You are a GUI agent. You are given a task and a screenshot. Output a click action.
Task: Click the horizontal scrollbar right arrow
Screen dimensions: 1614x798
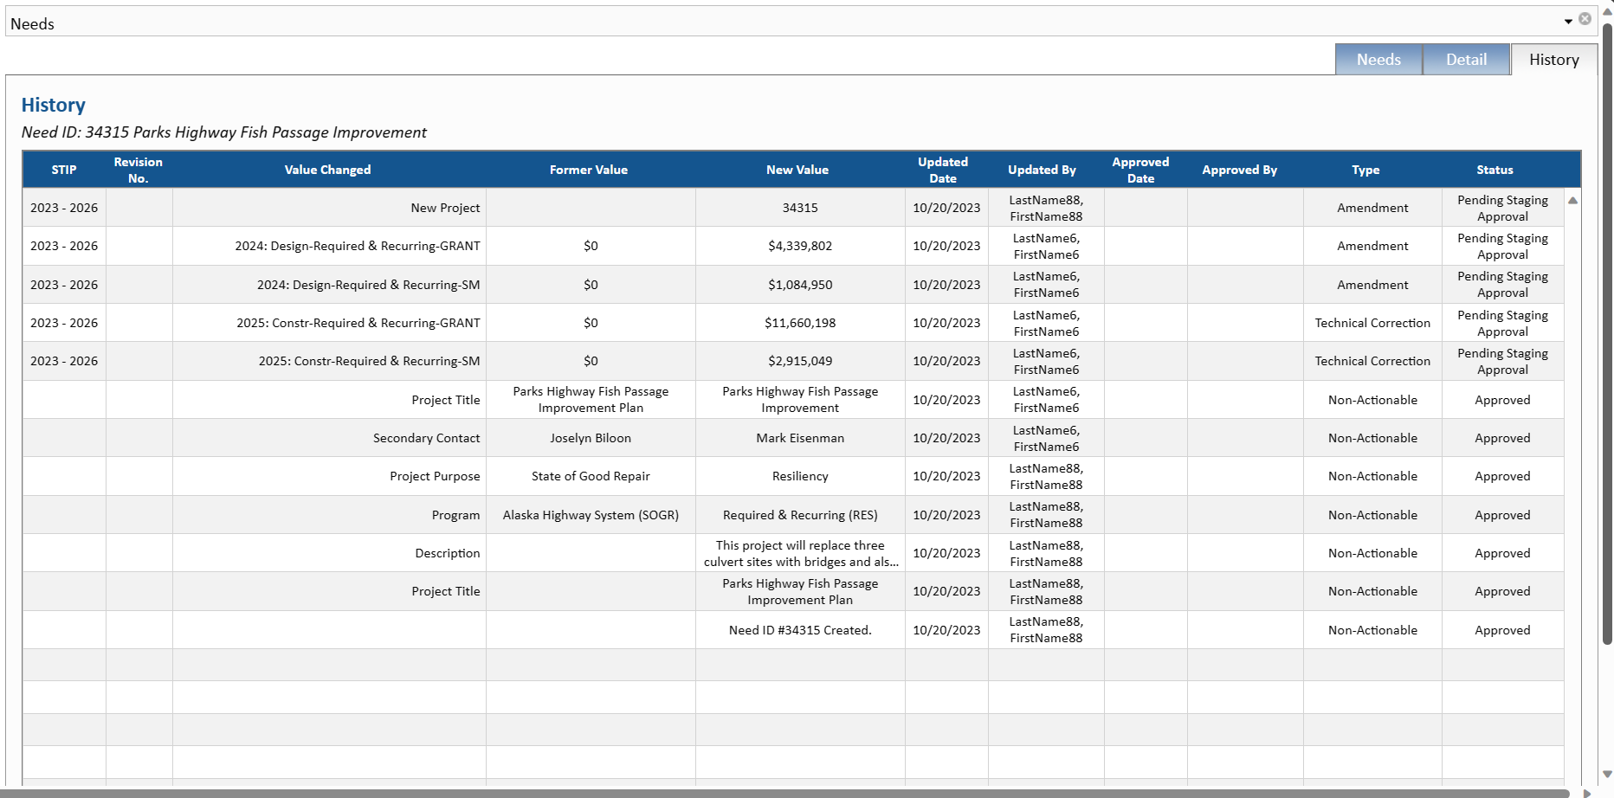pyautogui.click(x=1587, y=793)
